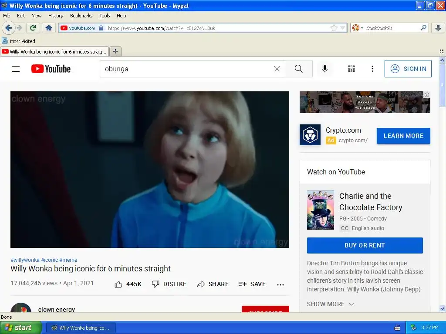The width and height of the screenshot is (446, 334).
Task: Click the keyboard icon in the system tray
Action: pos(397,328)
